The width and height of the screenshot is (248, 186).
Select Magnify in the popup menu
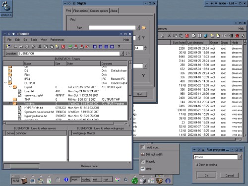click(159, 161)
